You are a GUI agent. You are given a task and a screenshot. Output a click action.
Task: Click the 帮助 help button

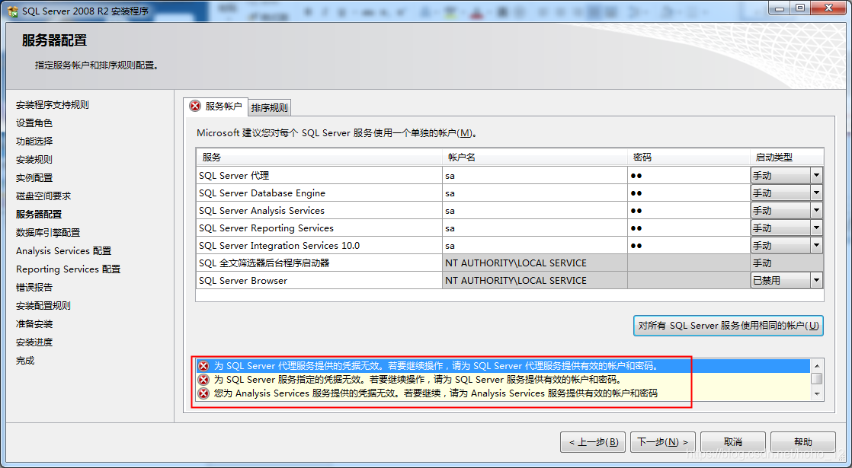point(802,442)
